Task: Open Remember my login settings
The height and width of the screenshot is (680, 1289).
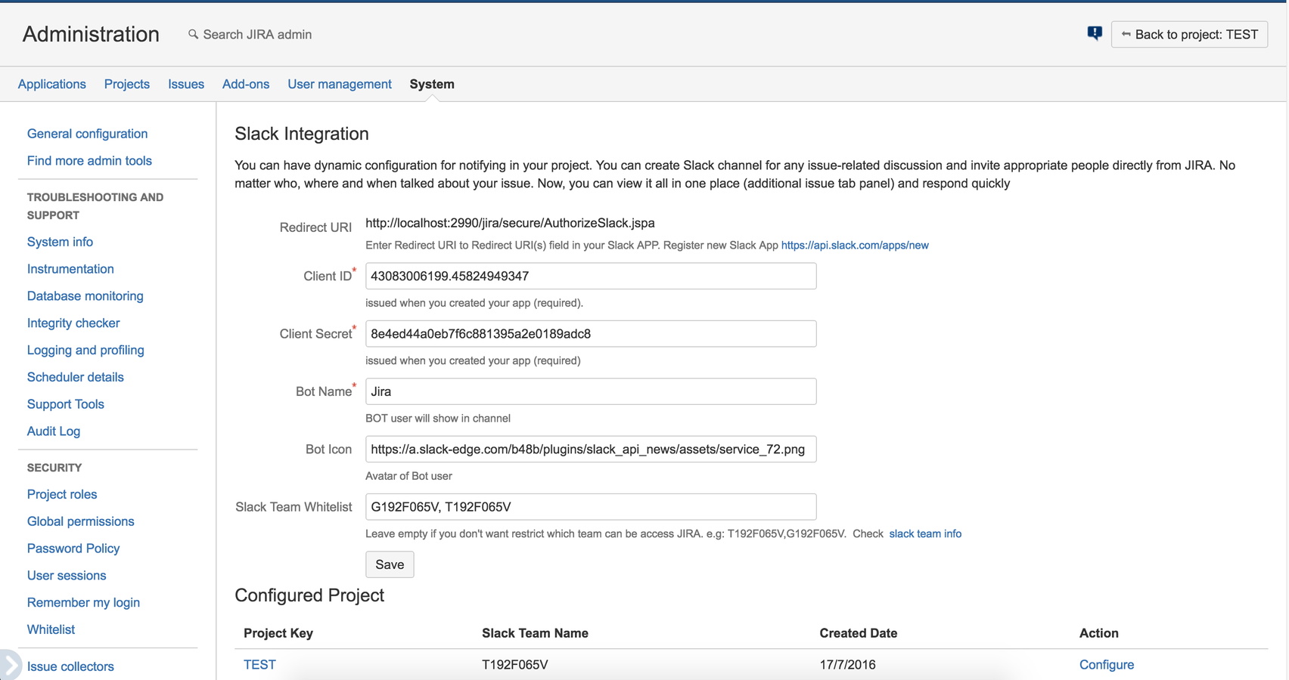Action: [83, 603]
